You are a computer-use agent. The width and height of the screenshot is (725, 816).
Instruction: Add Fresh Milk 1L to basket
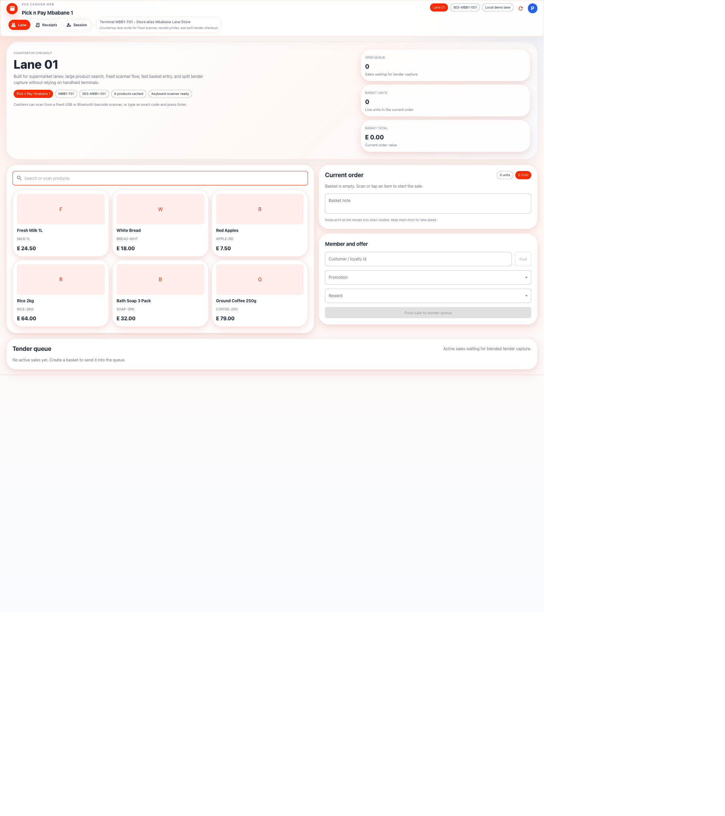coord(61,223)
